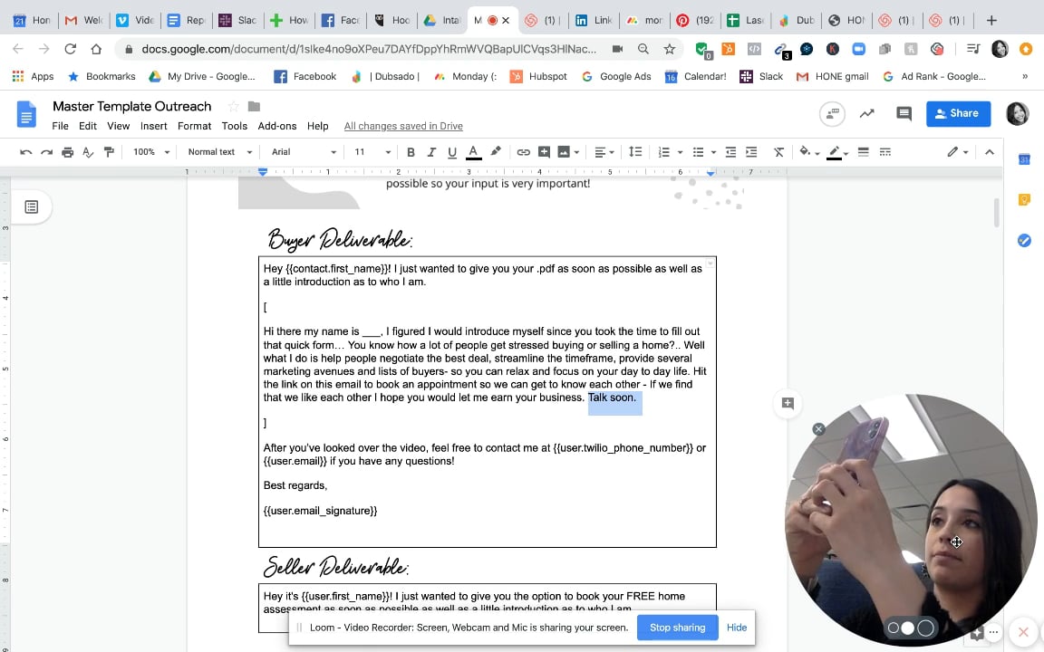Hide the Loom screen sharing notice
The height and width of the screenshot is (652, 1044).
click(x=737, y=628)
